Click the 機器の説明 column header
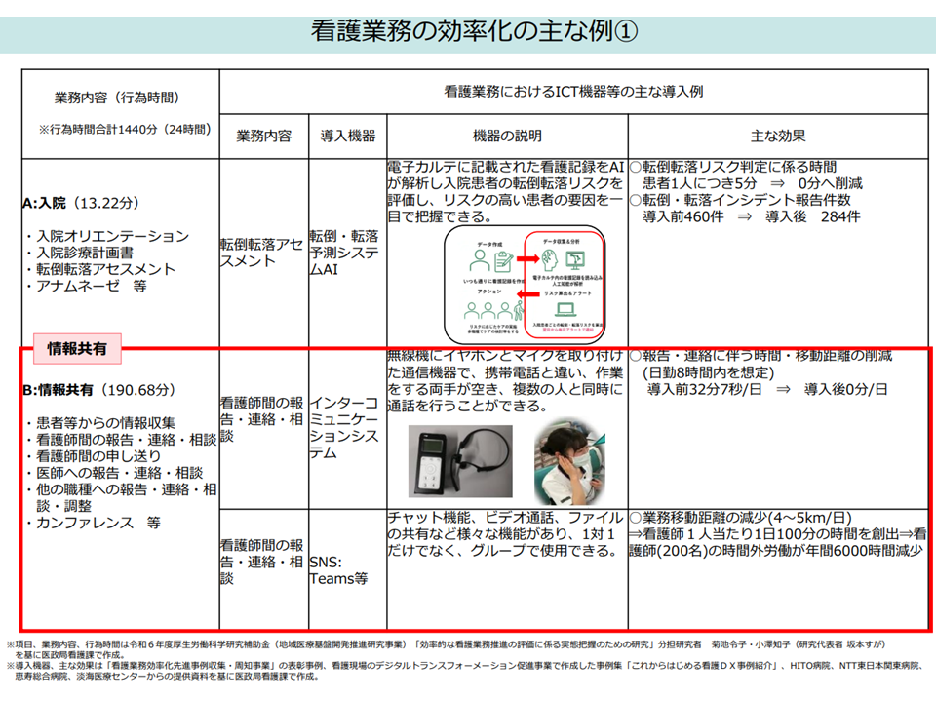 [x=506, y=136]
